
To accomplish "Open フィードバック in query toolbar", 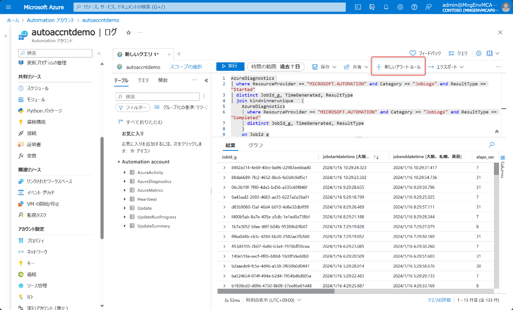I will pyautogui.click(x=425, y=53).
